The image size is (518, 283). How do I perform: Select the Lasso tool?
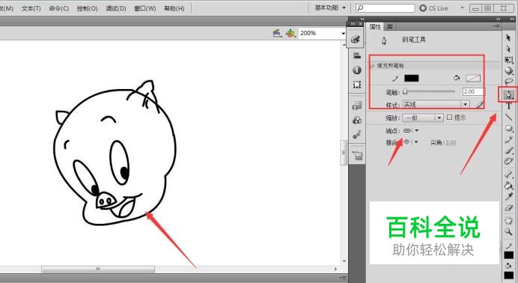tap(508, 82)
